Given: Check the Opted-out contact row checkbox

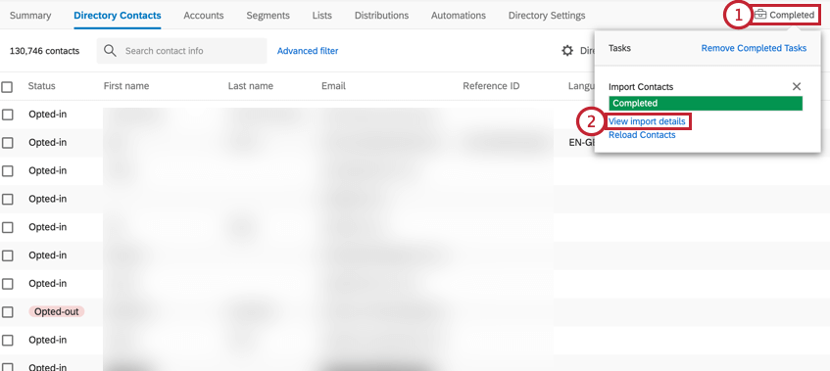Looking at the screenshot, I should tap(7, 312).
